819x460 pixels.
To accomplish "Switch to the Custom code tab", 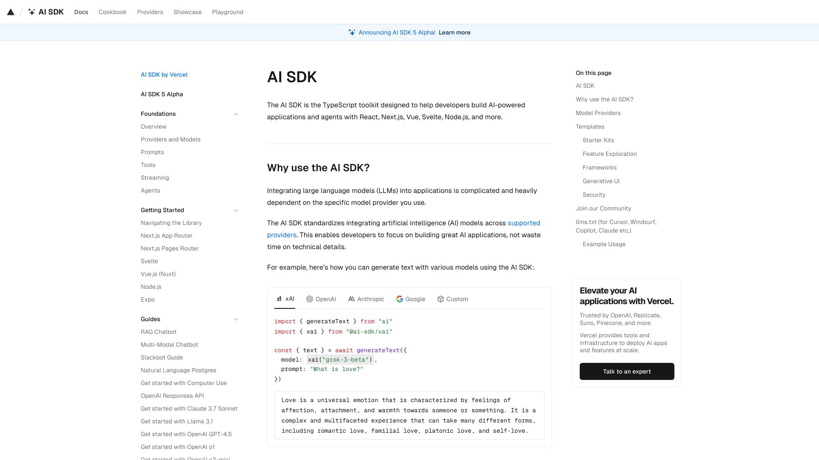I will pyautogui.click(x=453, y=299).
